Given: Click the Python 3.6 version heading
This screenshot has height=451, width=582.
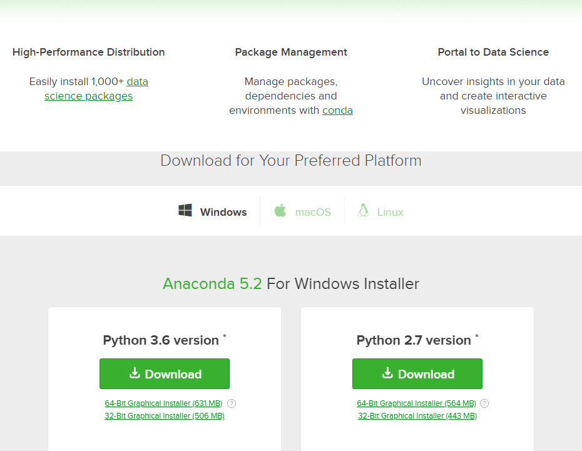Looking at the screenshot, I should tap(161, 340).
